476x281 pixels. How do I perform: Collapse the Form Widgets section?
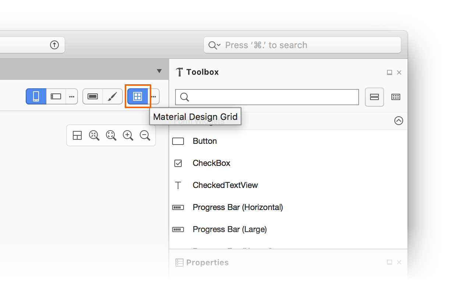(x=399, y=121)
